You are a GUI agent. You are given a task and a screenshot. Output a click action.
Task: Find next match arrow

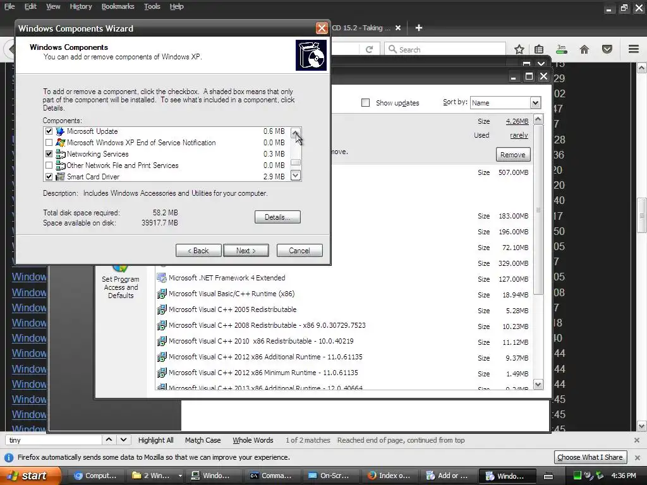[123, 440]
